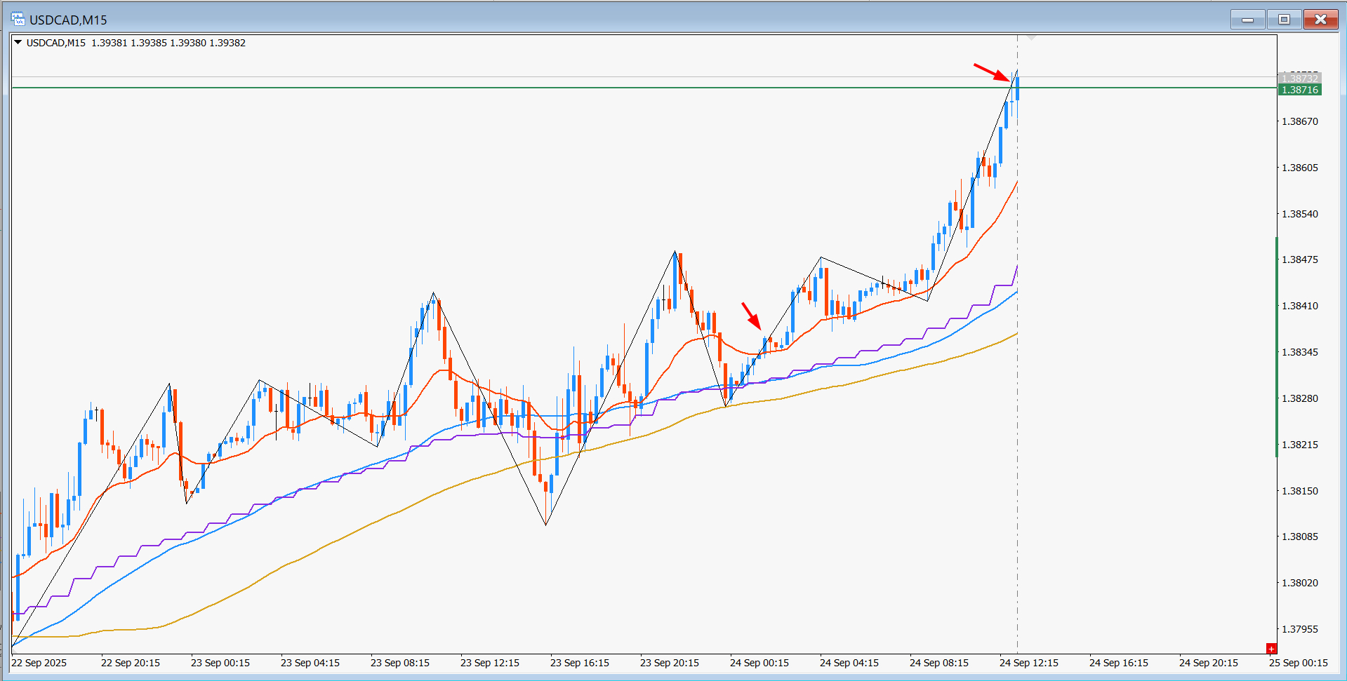1347x681 pixels.
Task: Click the 24 Sep 00:15 time label
Action: click(759, 663)
